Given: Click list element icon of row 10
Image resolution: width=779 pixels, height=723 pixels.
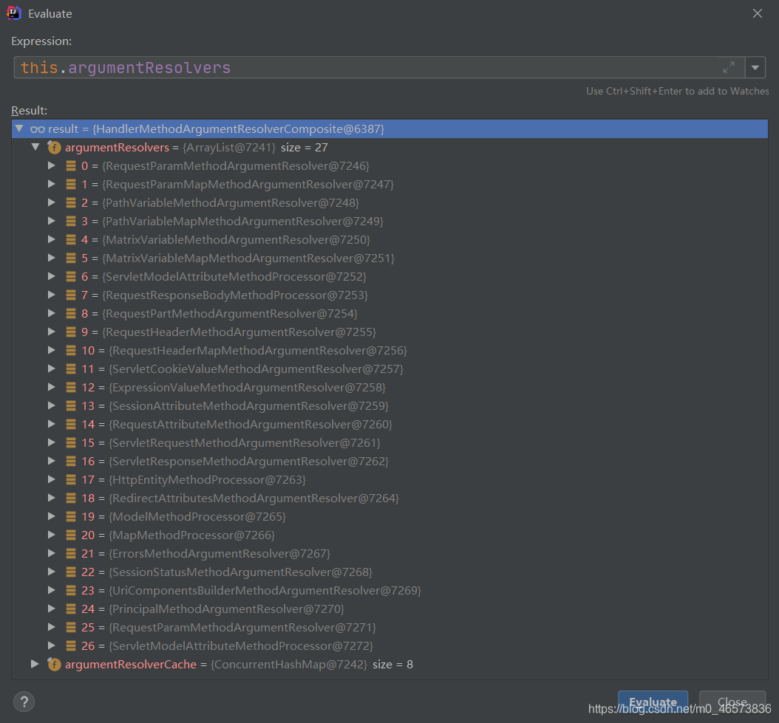Looking at the screenshot, I should point(71,350).
